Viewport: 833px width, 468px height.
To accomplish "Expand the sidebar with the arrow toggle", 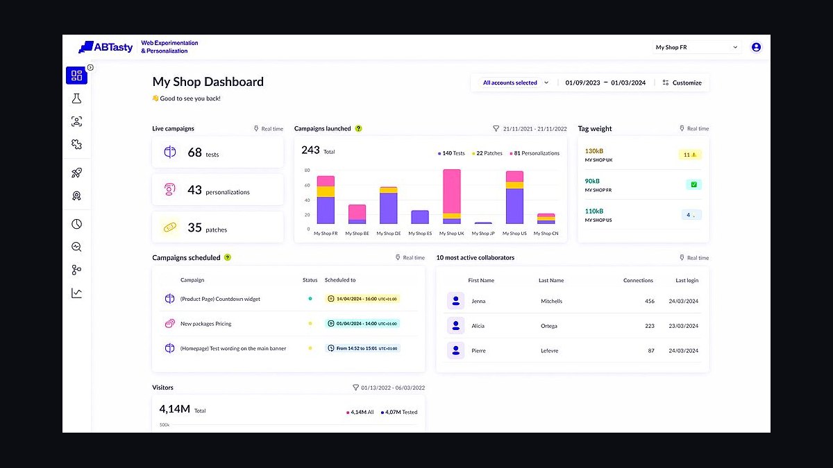I will coord(90,67).
